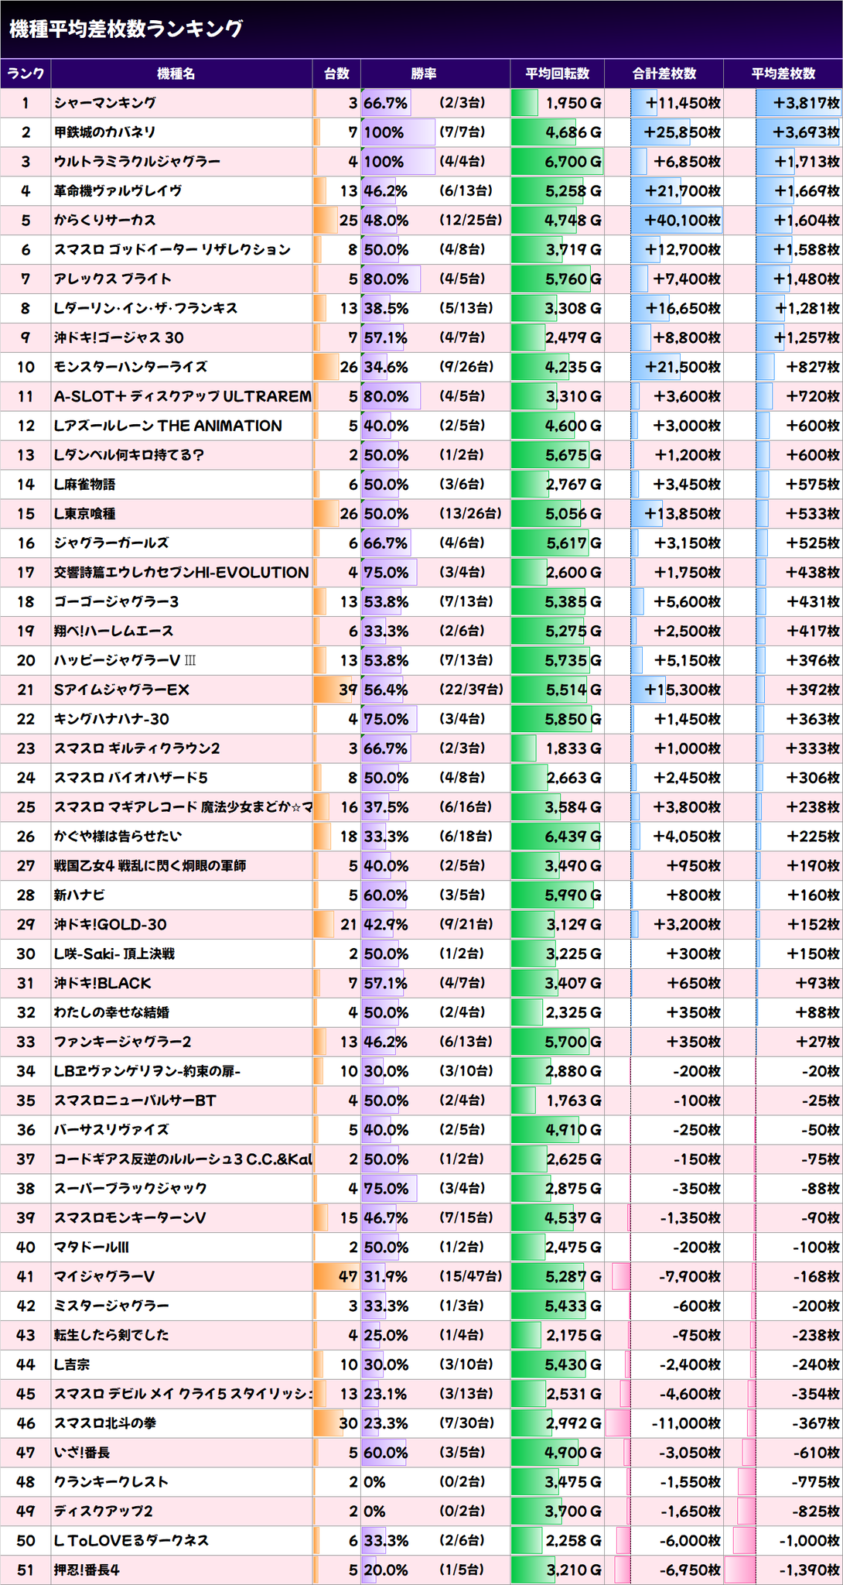The height and width of the screenshot is (1585, 843).
Task: Click average spins 6,439 G
Action: coord(573,837)
